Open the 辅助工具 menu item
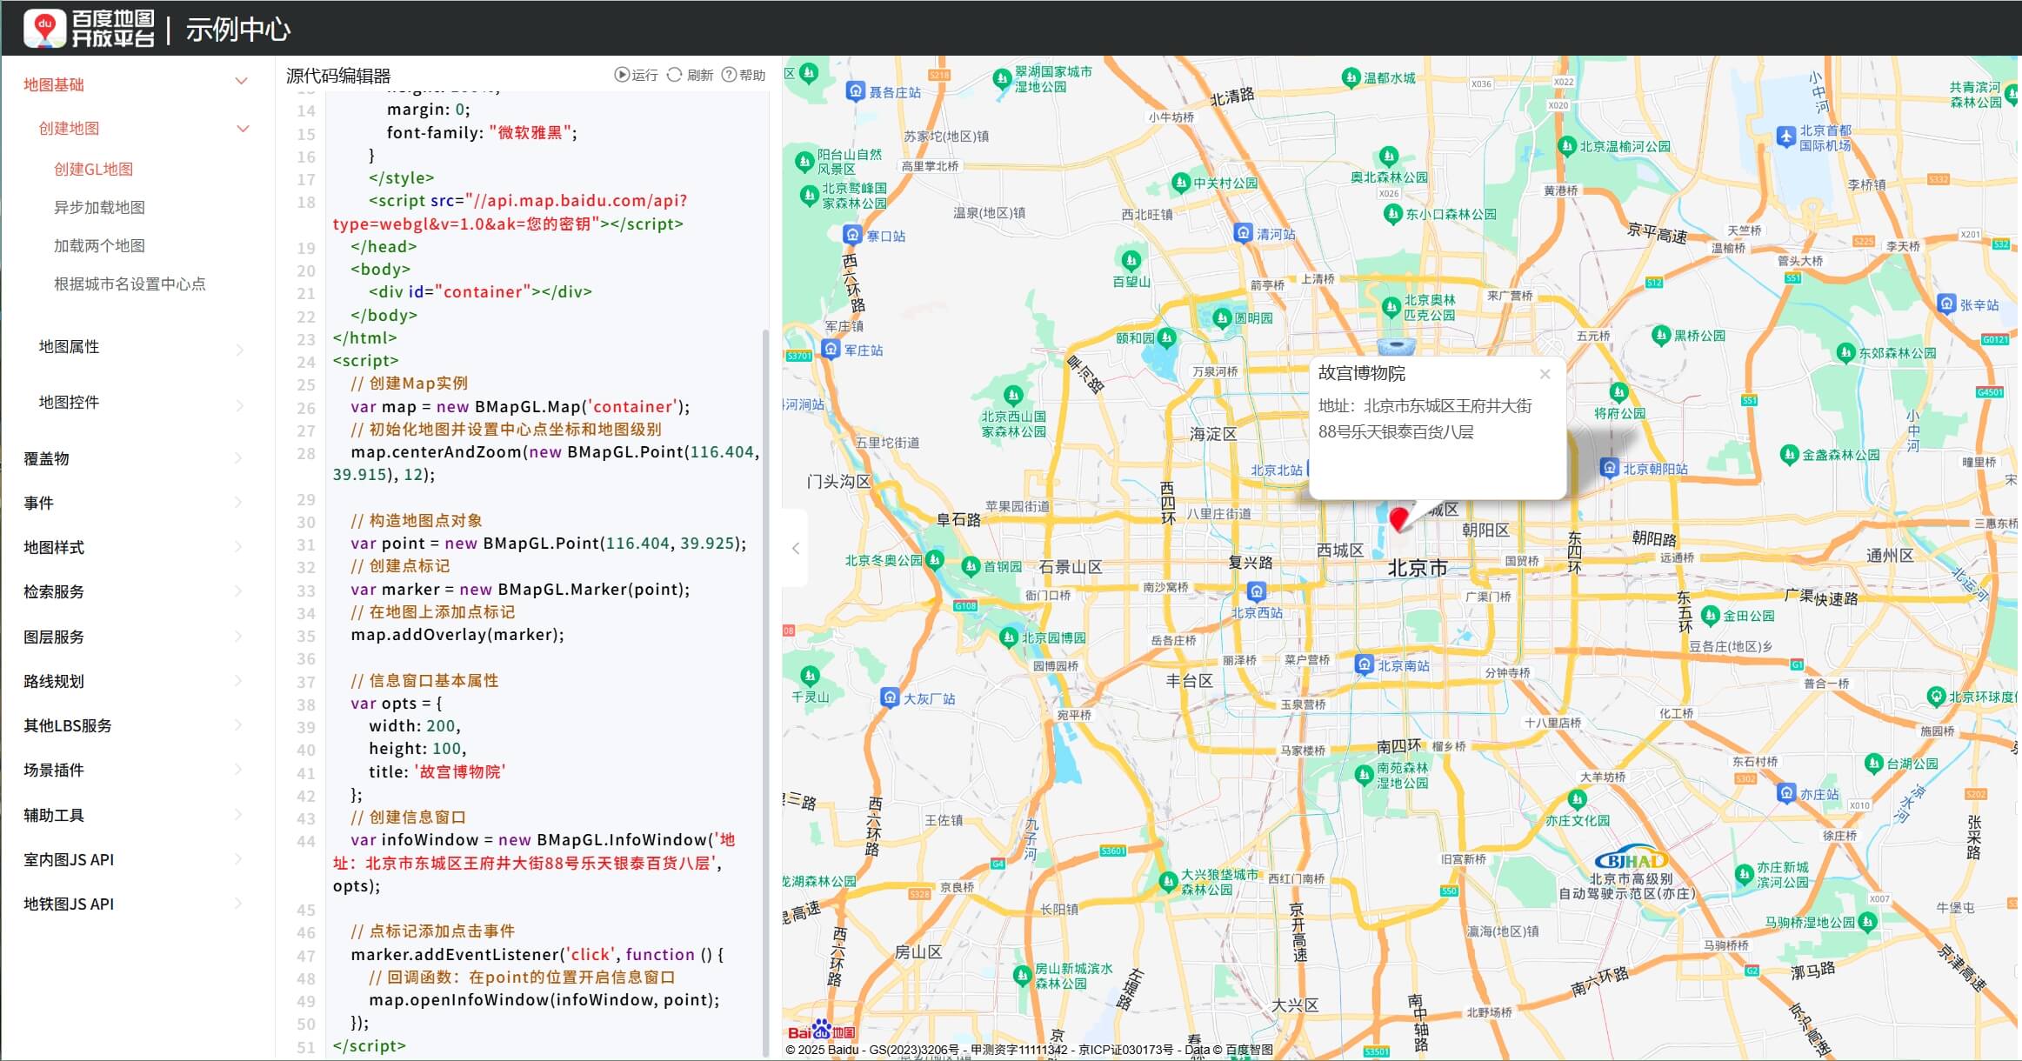 click(x=54, y=816)
